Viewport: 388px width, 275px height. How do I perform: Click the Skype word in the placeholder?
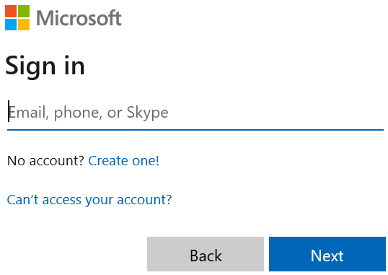147,113
